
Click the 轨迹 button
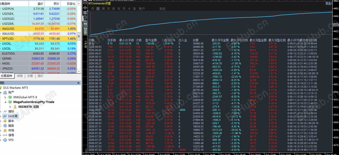[162, 9]
